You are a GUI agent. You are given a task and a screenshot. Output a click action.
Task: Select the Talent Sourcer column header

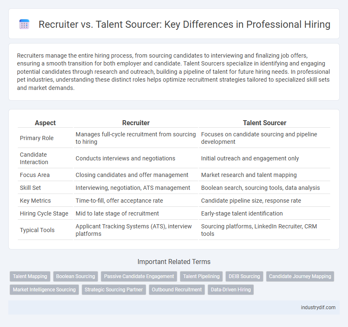265,123
